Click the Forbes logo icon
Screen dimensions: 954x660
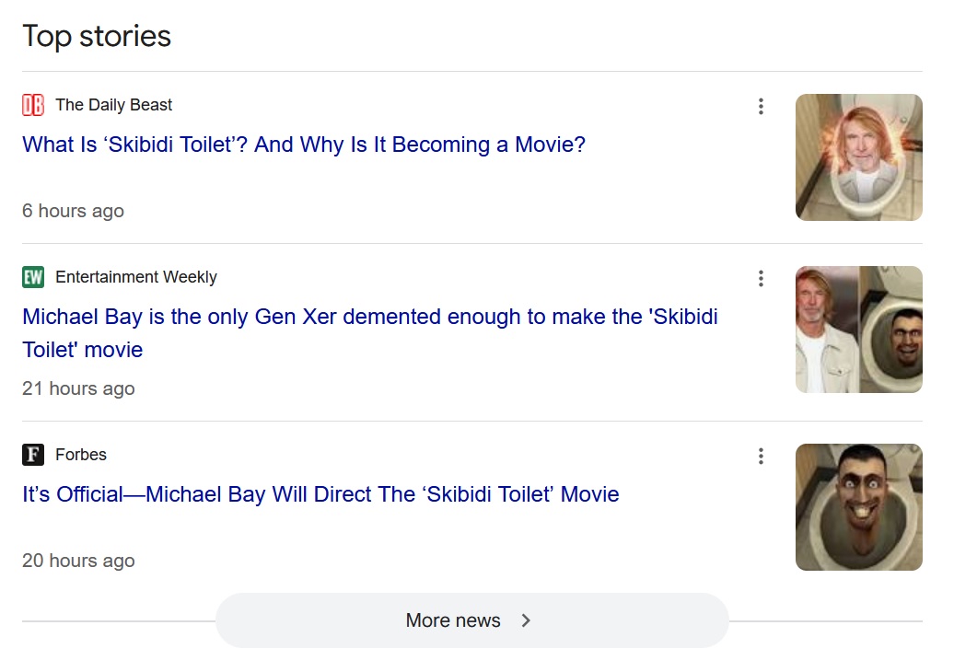pyautogui.click(x=33, y=455)
